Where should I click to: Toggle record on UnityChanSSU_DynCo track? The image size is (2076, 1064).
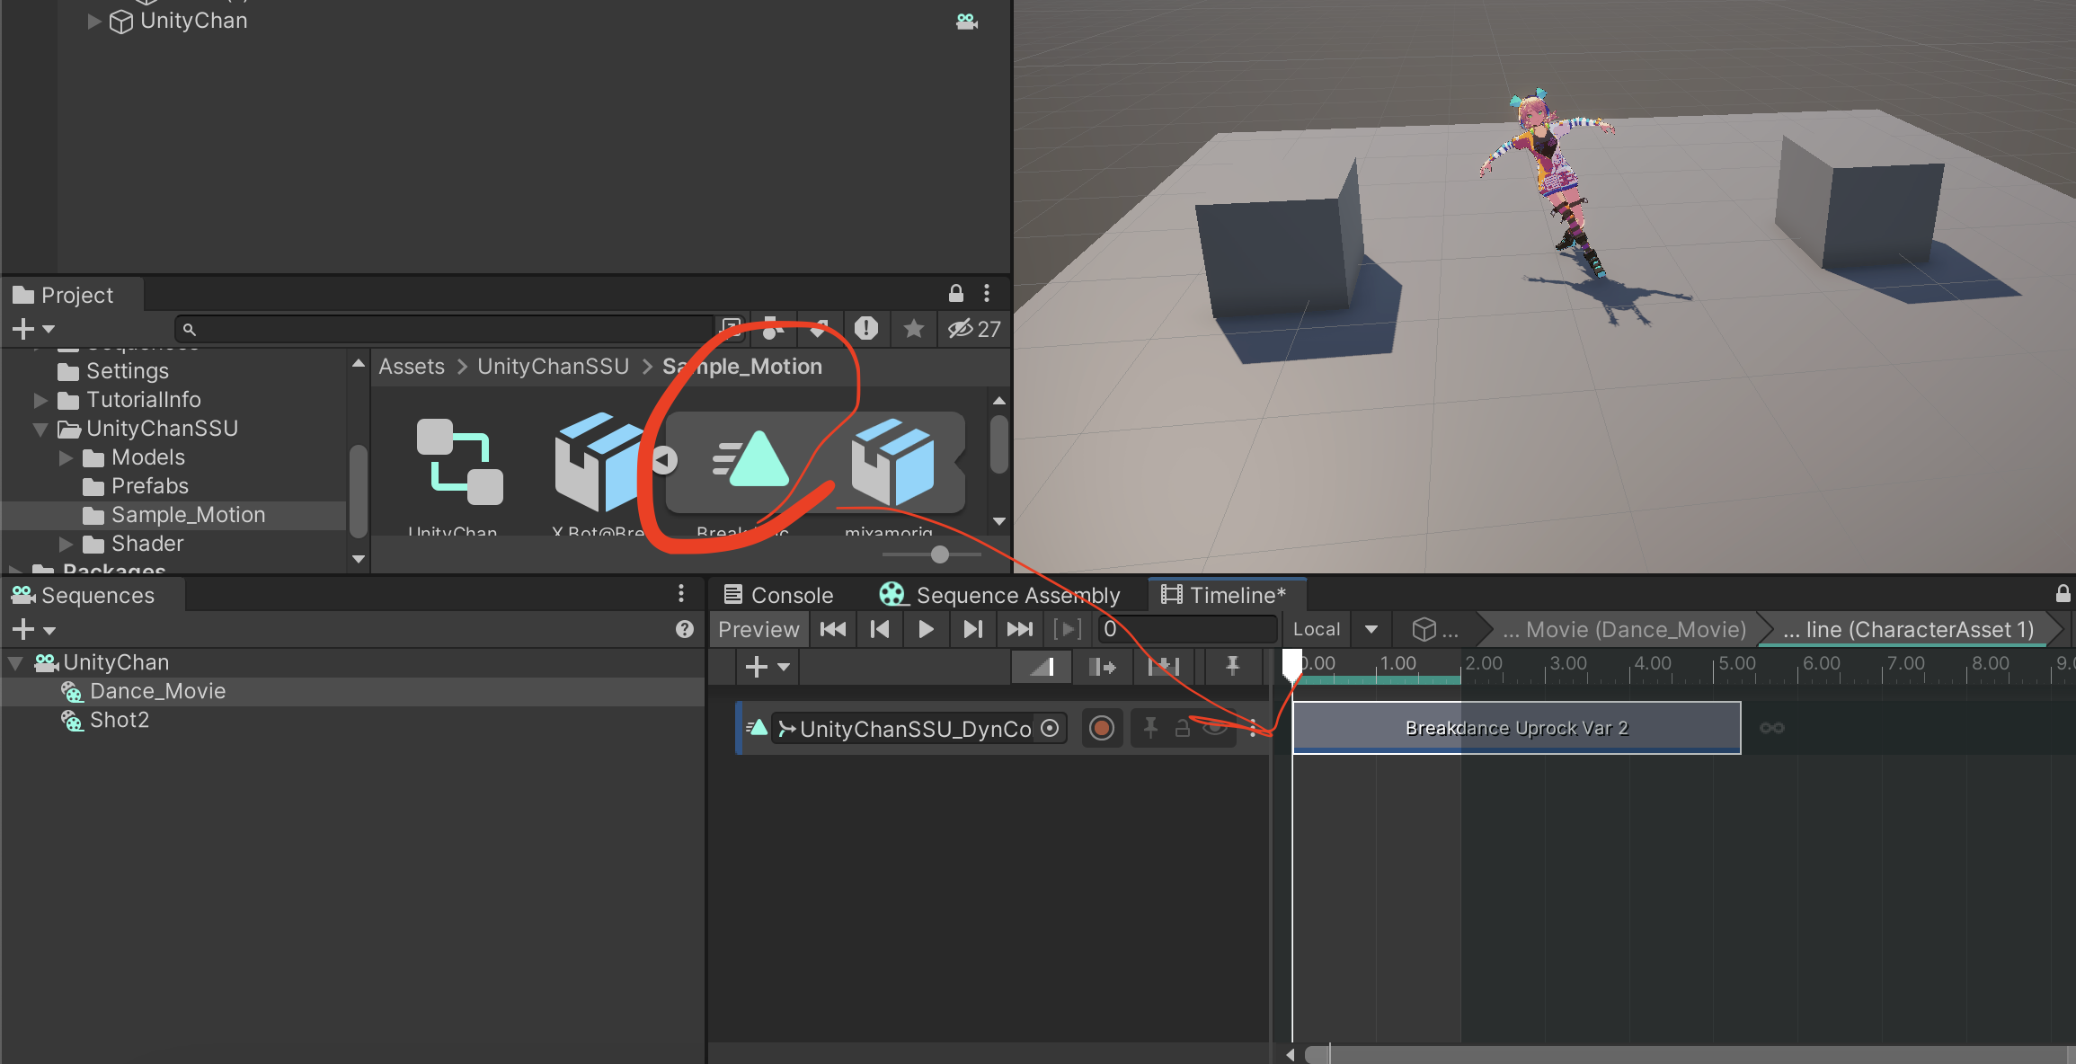point(1101,728)
